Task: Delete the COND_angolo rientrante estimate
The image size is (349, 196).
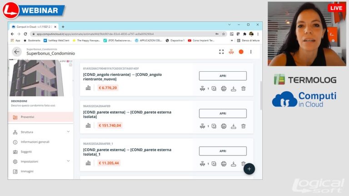Action: [243, 88]
